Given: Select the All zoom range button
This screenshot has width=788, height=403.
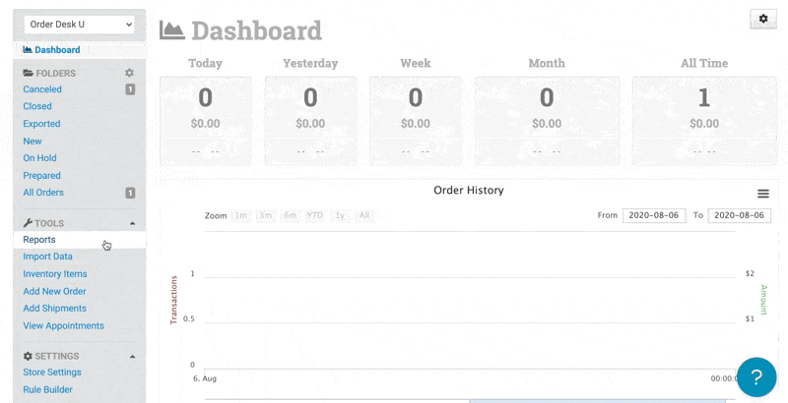Looking at the screenshot, I should (x=364, y=215).
